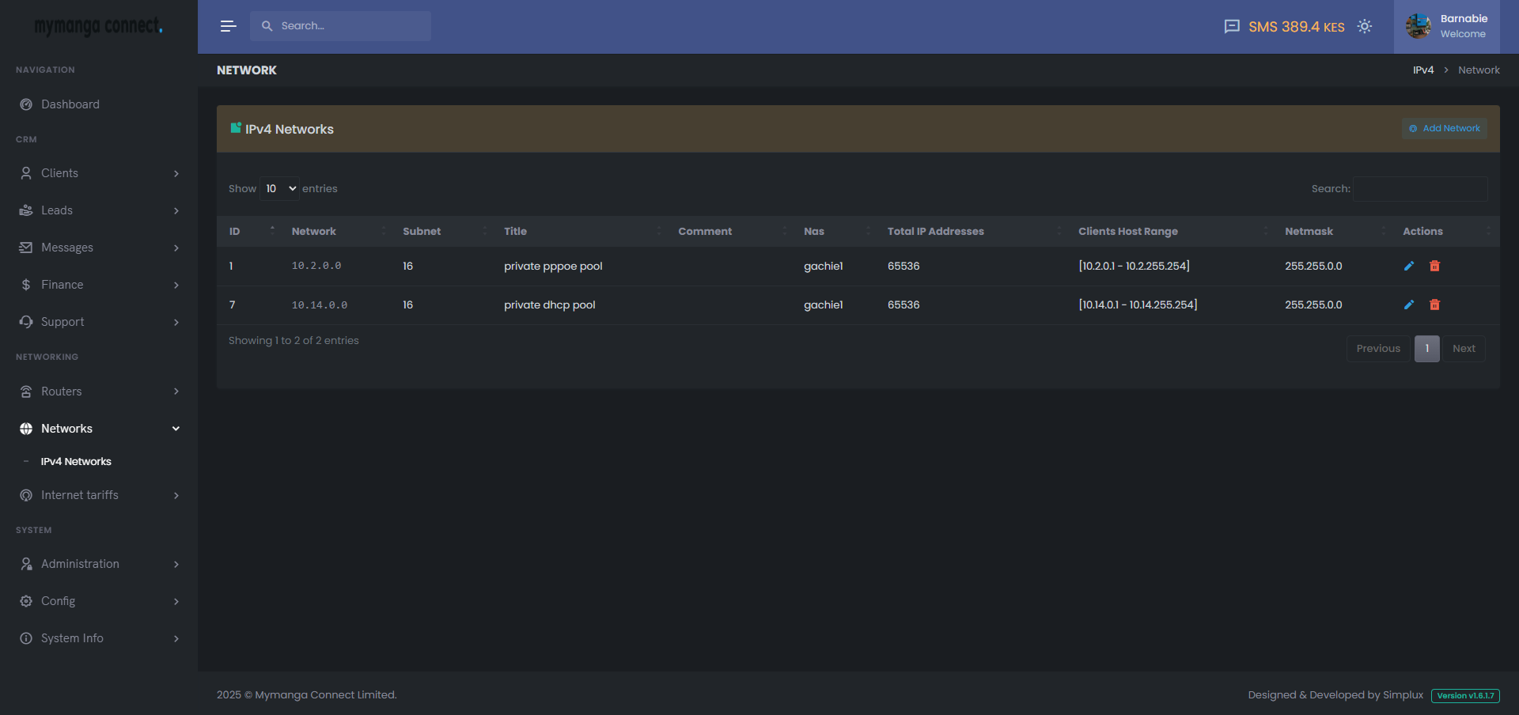Toggle the light/dark theme sun icon
This screenshot has width=1519, height=715.
1364,26
